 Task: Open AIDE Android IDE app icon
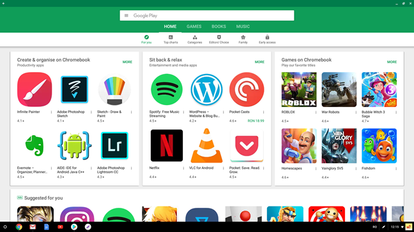75,145
